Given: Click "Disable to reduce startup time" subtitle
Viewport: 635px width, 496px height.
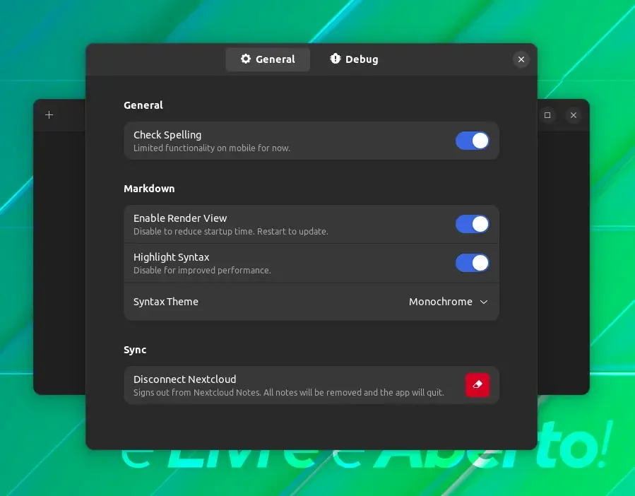Looking at the screenshot, I should (x=231, y=231).
